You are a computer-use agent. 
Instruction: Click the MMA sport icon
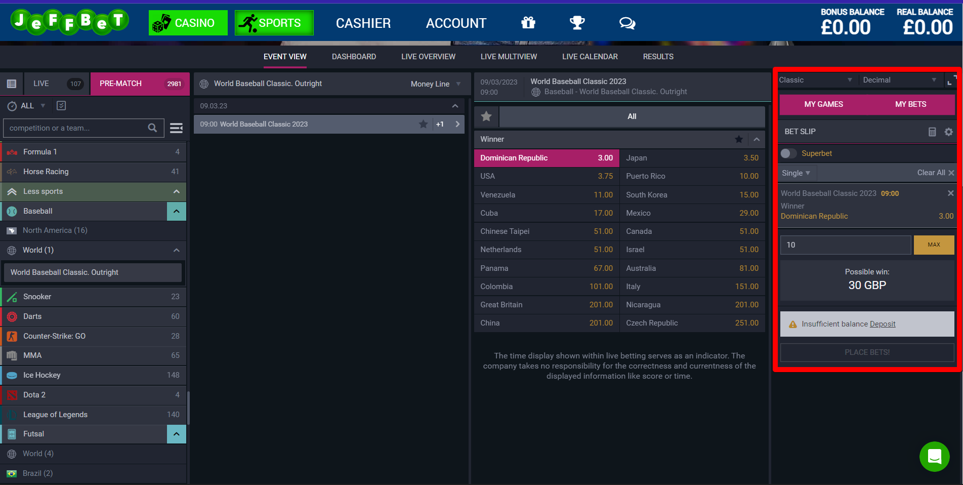click(12, 355)
